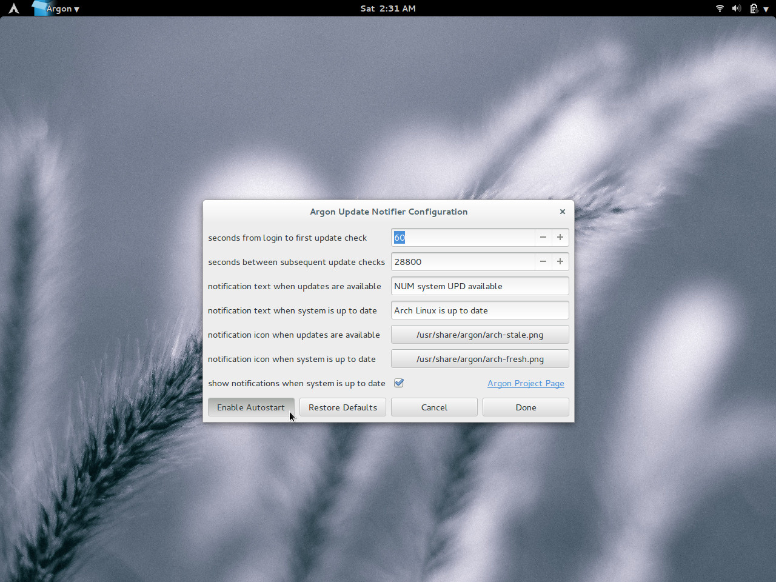Viewport: 776px width, 582px height.
Task: Toggle show notifications when up to date
Action: (x=399, y=383)
